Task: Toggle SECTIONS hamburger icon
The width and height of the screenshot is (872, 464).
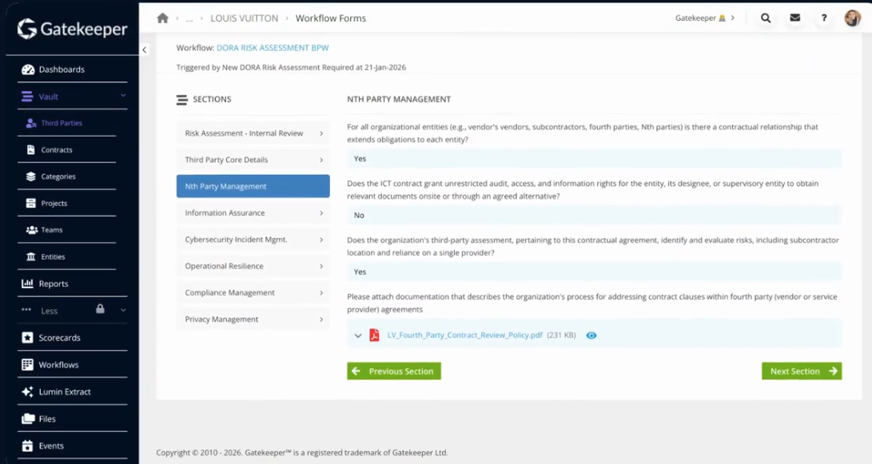Action: point(182,100)
